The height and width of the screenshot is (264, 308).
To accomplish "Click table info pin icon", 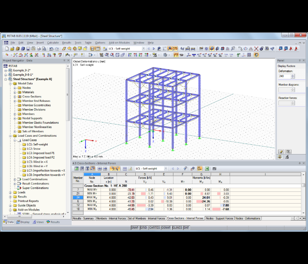I will [x=192, y=168].
